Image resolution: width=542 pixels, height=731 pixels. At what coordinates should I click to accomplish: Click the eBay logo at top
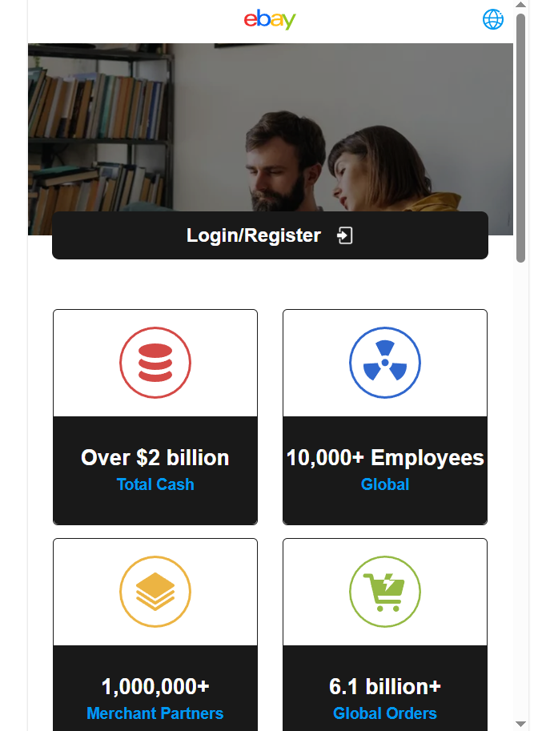270,19
